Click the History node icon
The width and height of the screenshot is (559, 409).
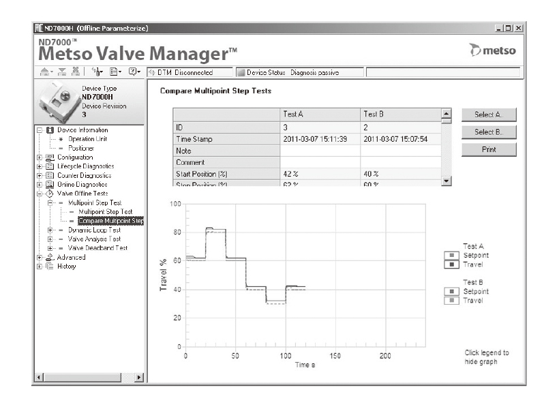tap(50, 267)
